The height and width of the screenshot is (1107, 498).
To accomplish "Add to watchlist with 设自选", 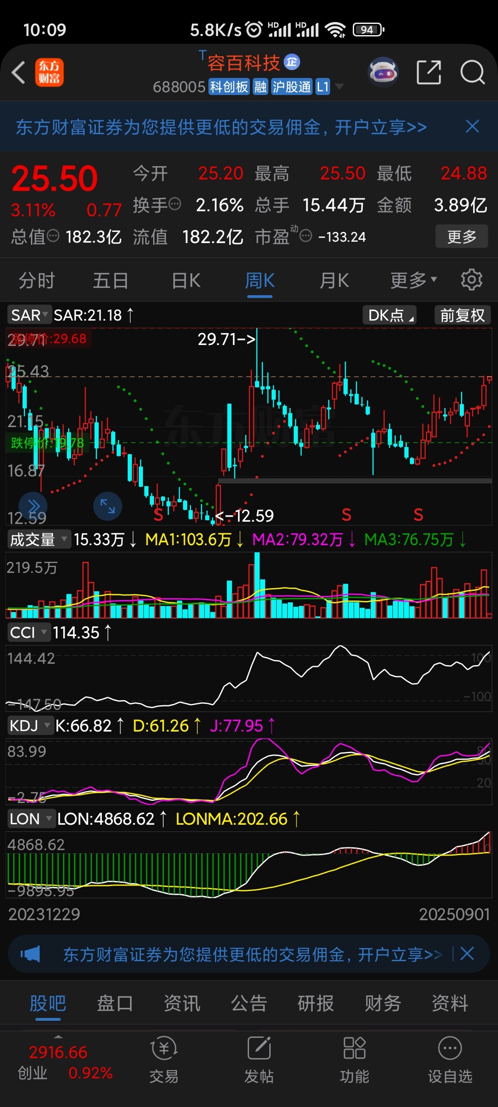I will coord(450,1059).
